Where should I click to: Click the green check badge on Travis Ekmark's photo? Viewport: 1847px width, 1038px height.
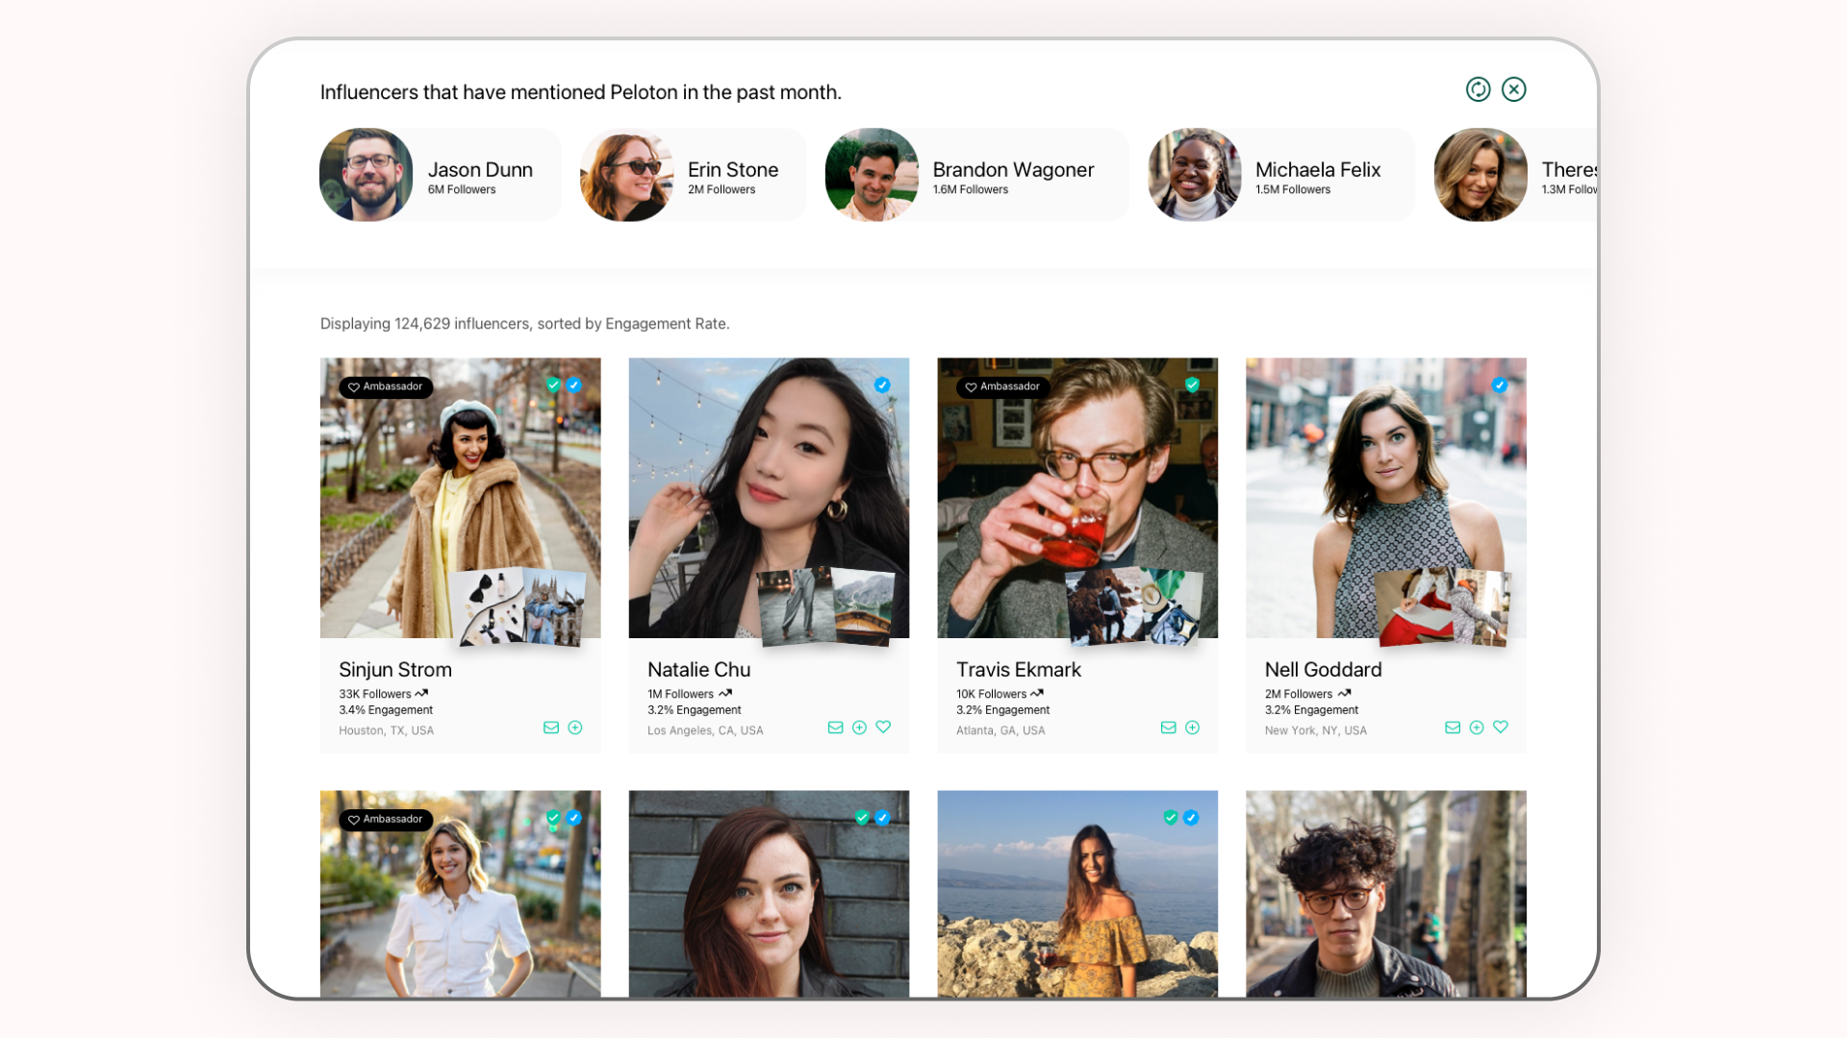coord(1192,385)
